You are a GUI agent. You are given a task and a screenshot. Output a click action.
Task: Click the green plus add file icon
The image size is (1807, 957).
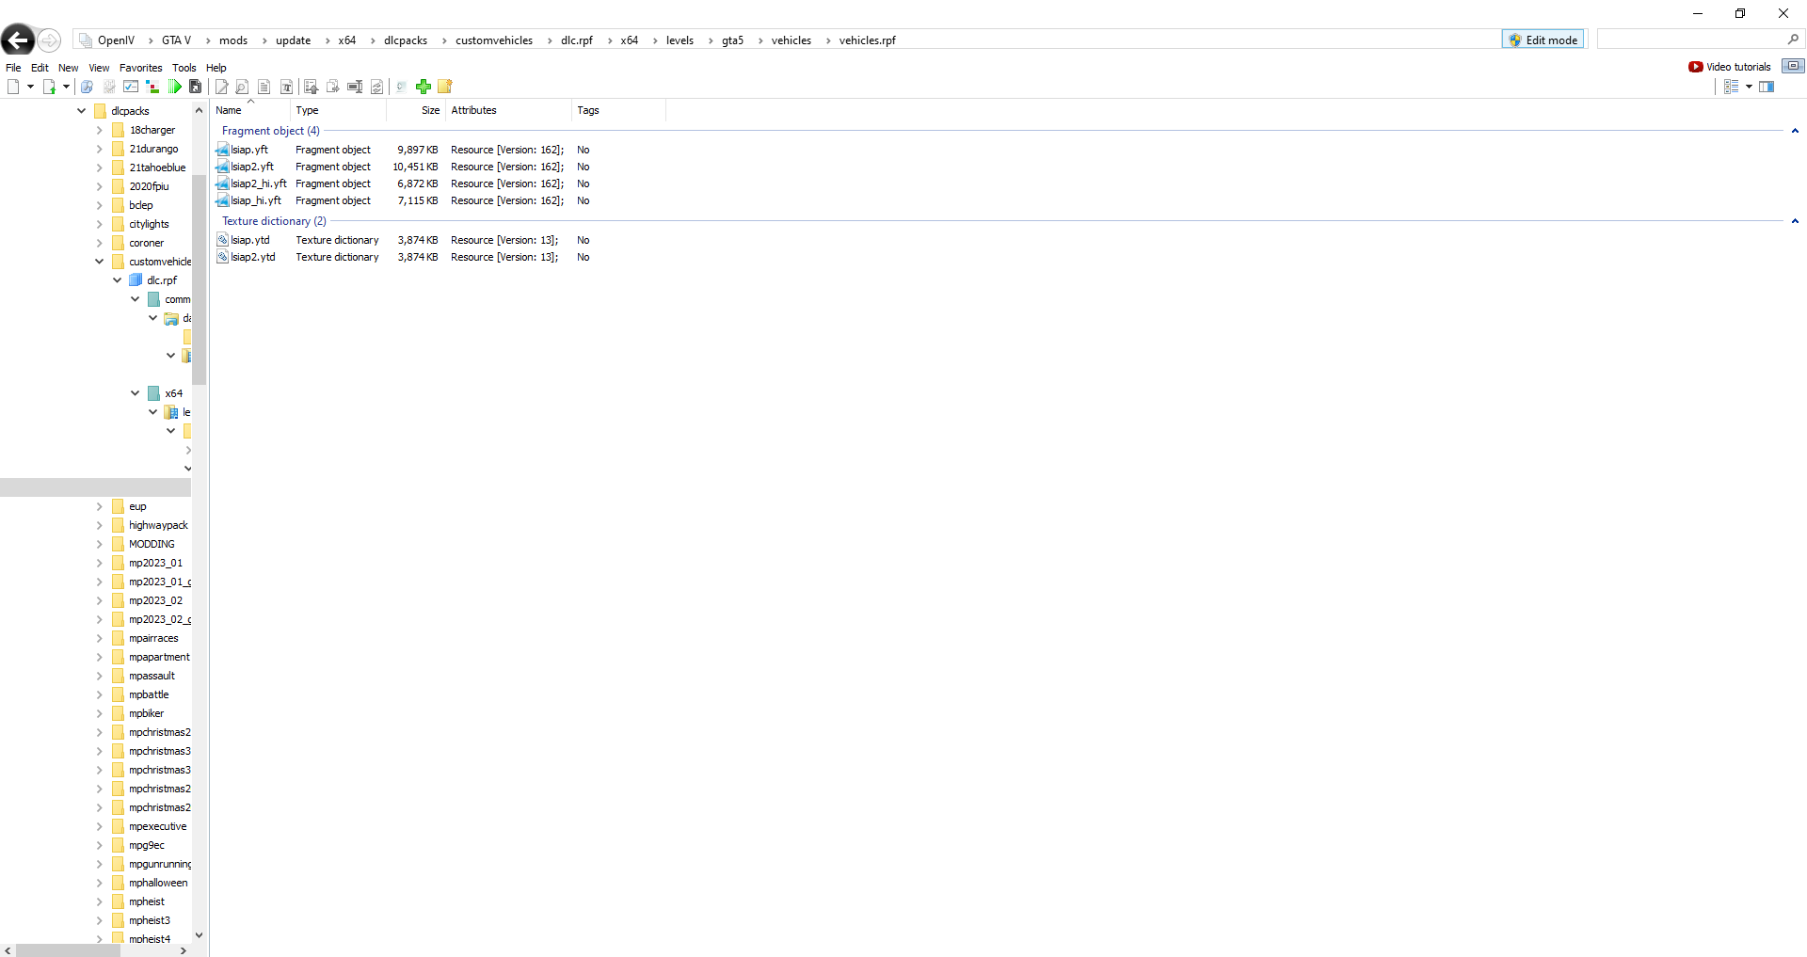[x=424, y=87]
